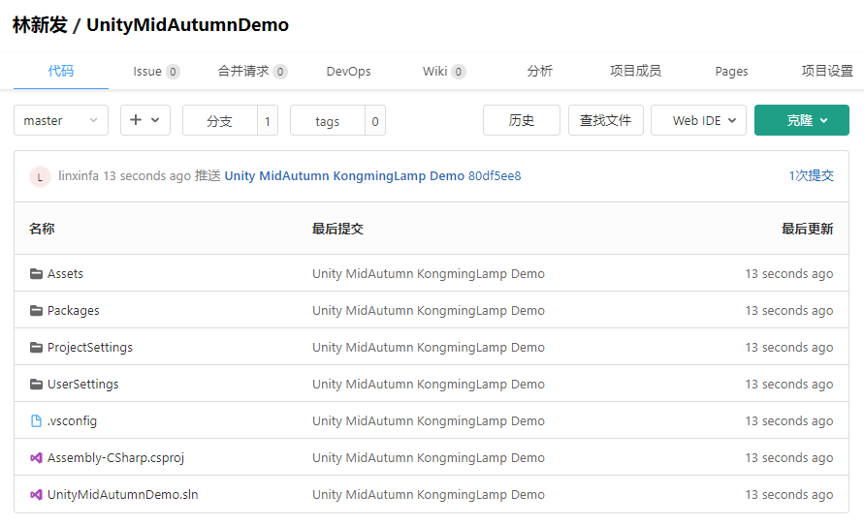
Task: Click the Assembly-CSharp.csproj row commit message
Action: pyautogui.click(x=429, y=458)
